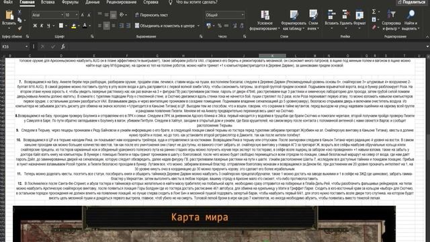Click the accounting currency format icon

pos(209,26)
